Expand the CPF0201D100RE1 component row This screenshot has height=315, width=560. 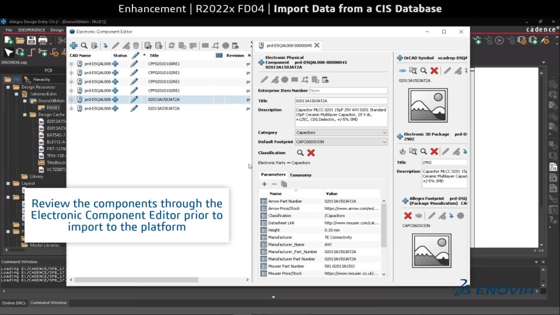coord(71,64)
